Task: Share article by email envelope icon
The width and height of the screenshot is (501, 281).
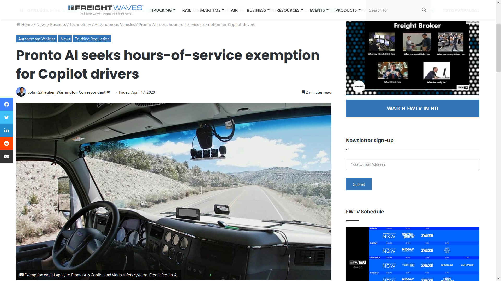Action: 7,156
